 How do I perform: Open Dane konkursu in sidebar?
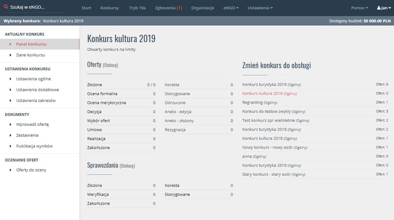40,55
